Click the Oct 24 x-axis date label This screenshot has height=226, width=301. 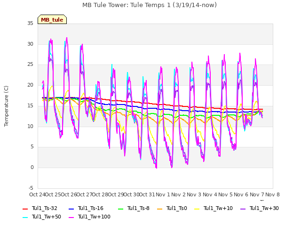coord(37,194)
